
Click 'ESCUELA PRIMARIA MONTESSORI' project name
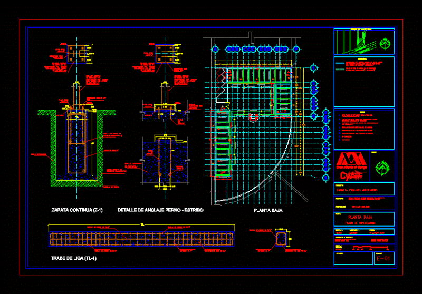click(357, 190)
